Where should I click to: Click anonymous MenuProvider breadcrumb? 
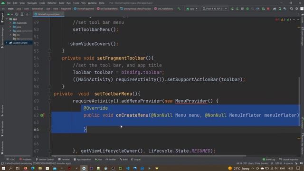[x=135, y=9]
